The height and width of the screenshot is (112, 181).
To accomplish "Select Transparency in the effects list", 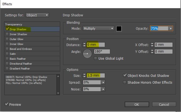I will 14,24.
